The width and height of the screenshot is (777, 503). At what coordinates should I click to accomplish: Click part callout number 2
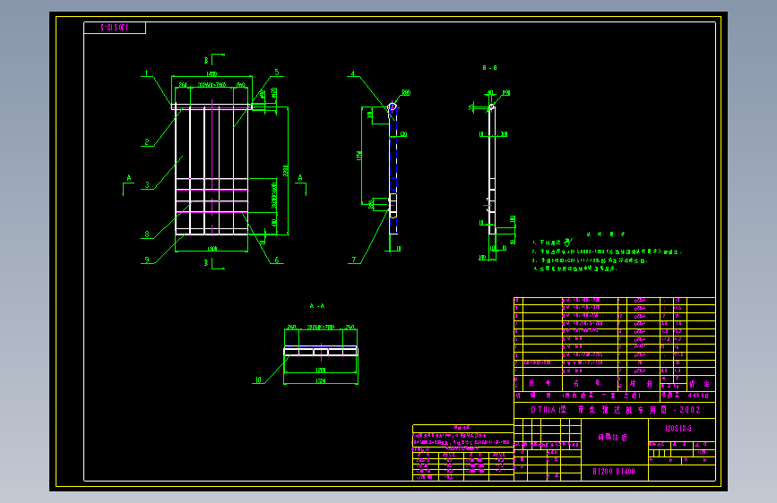pos(147,142)
